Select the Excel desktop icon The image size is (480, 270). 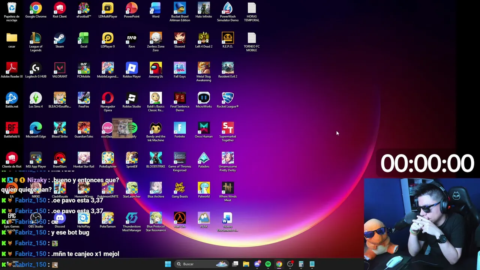[x=84, y=40]
